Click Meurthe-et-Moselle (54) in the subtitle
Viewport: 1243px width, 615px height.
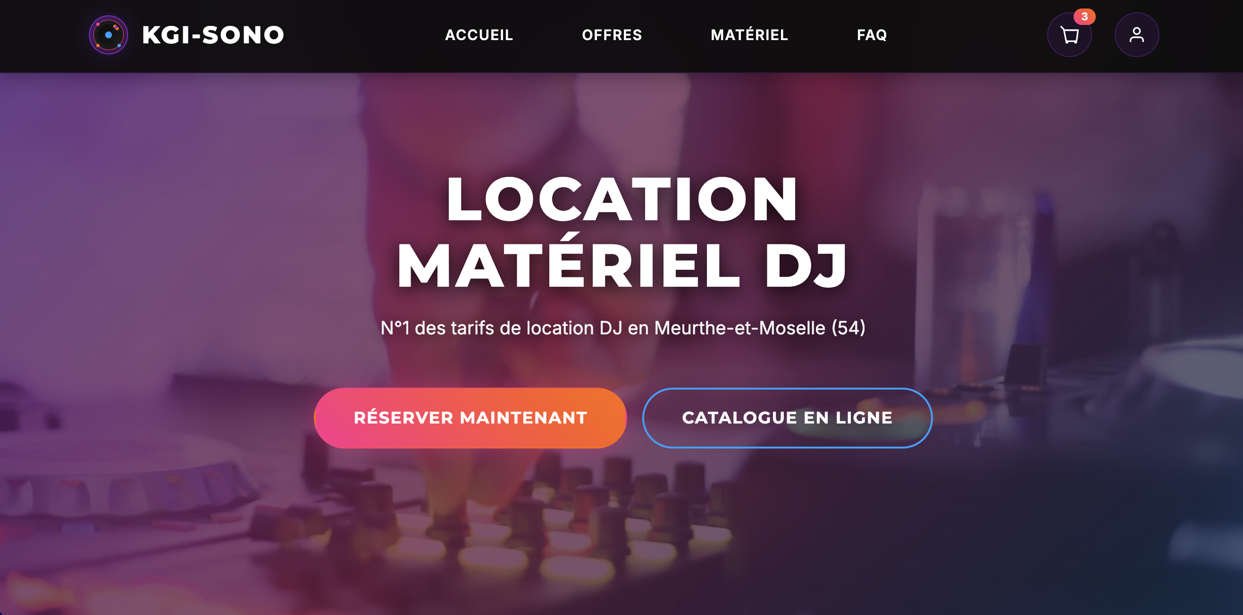[x=759, y=328]
